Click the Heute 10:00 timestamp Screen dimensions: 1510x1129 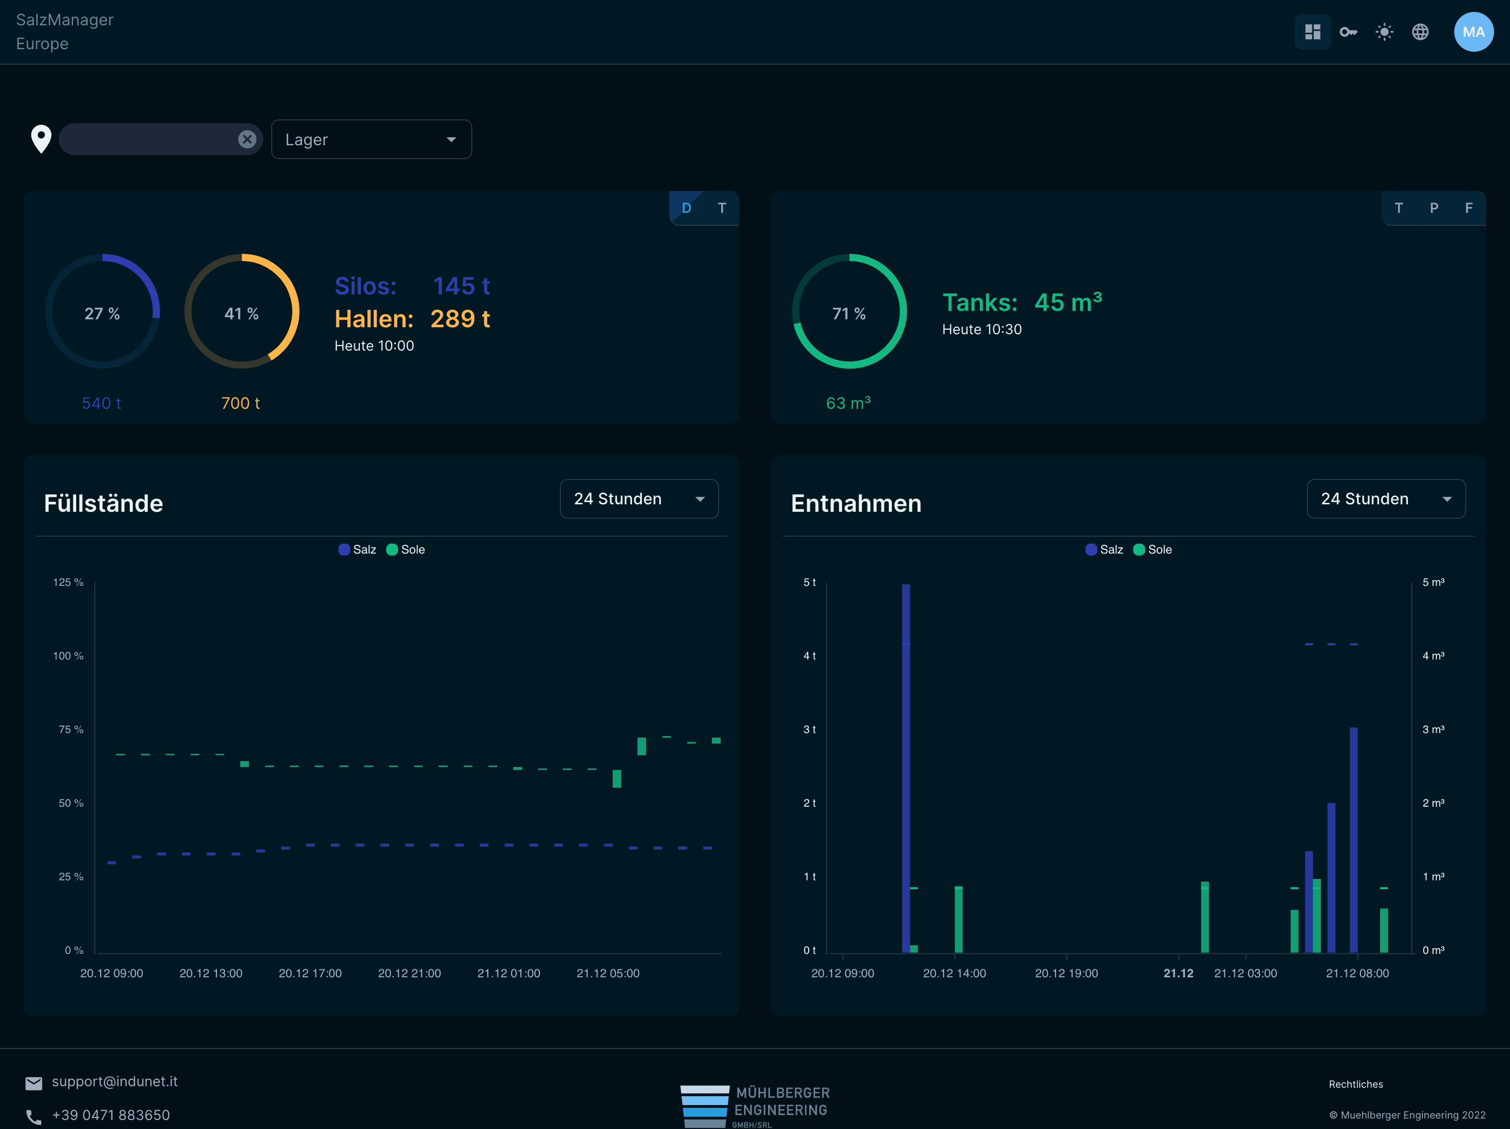(x=374, y=347)
